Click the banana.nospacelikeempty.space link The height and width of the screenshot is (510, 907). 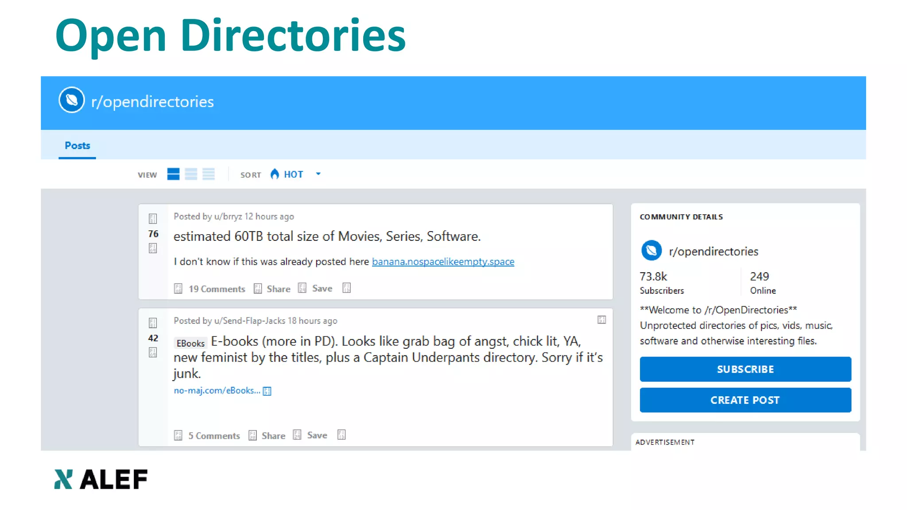pyautogui.click(x=442, y=262)
